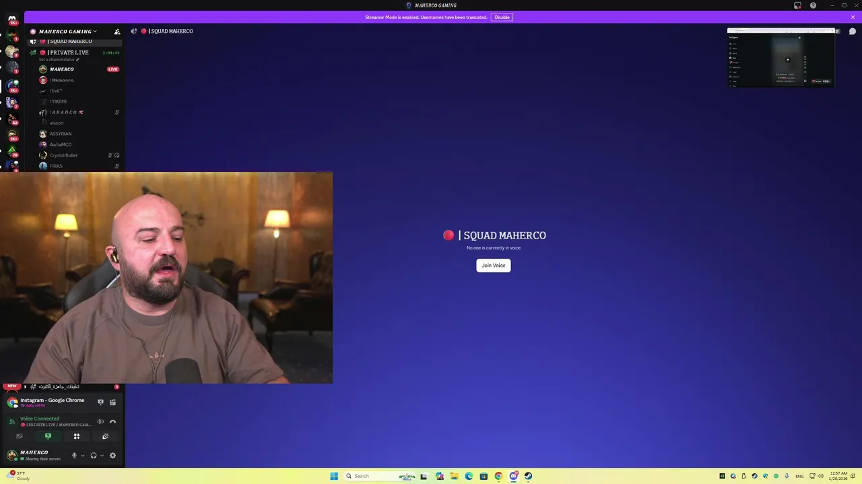The width and height of the screenshot is (862, 484).
Task: Dismiss the Streamer Mode banner
Action: click(x=853, y=17)
